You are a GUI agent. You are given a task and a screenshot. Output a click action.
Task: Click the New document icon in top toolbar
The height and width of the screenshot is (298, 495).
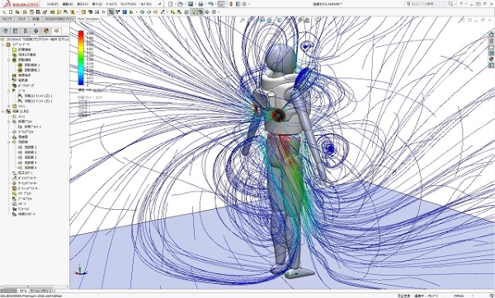[171, 4]
